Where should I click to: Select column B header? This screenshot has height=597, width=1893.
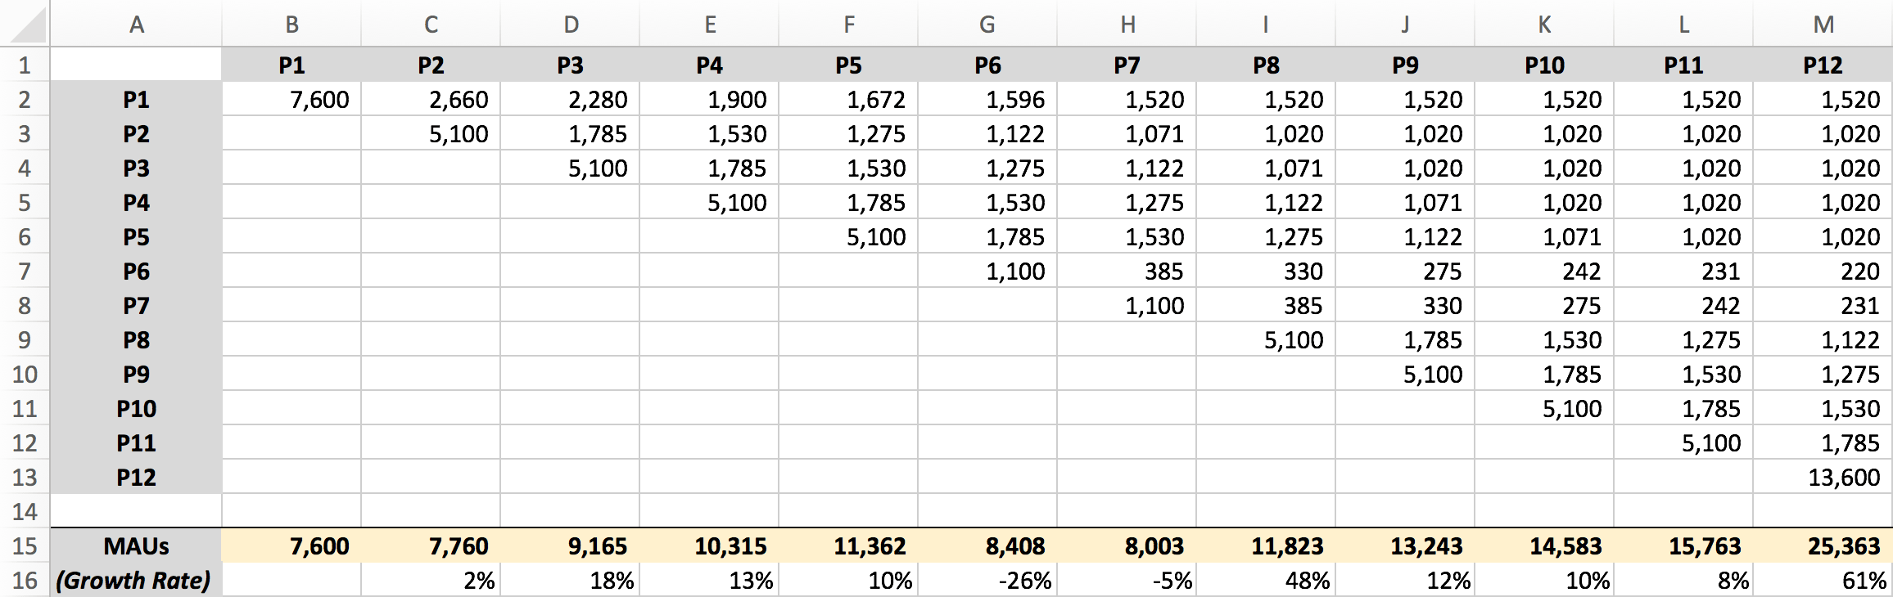[x=291, y=23]
